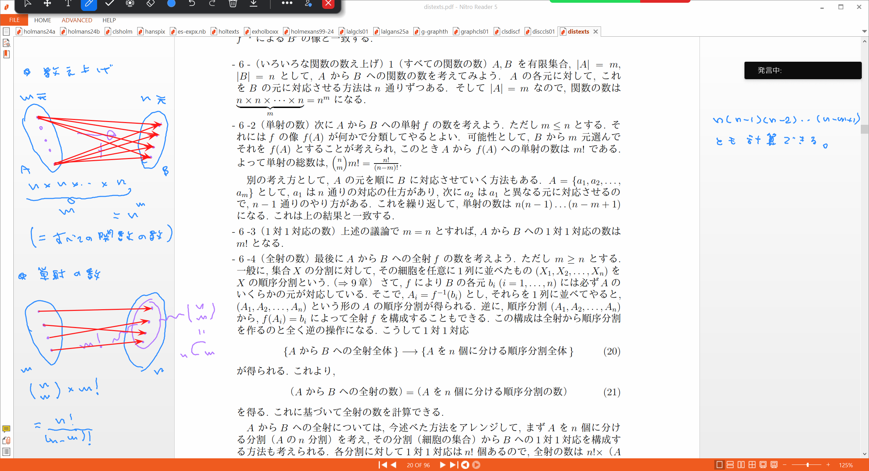The image size is (869, 471).
Task: Click the vertical scrollbar thumb
Action: (x=864, y=129)
